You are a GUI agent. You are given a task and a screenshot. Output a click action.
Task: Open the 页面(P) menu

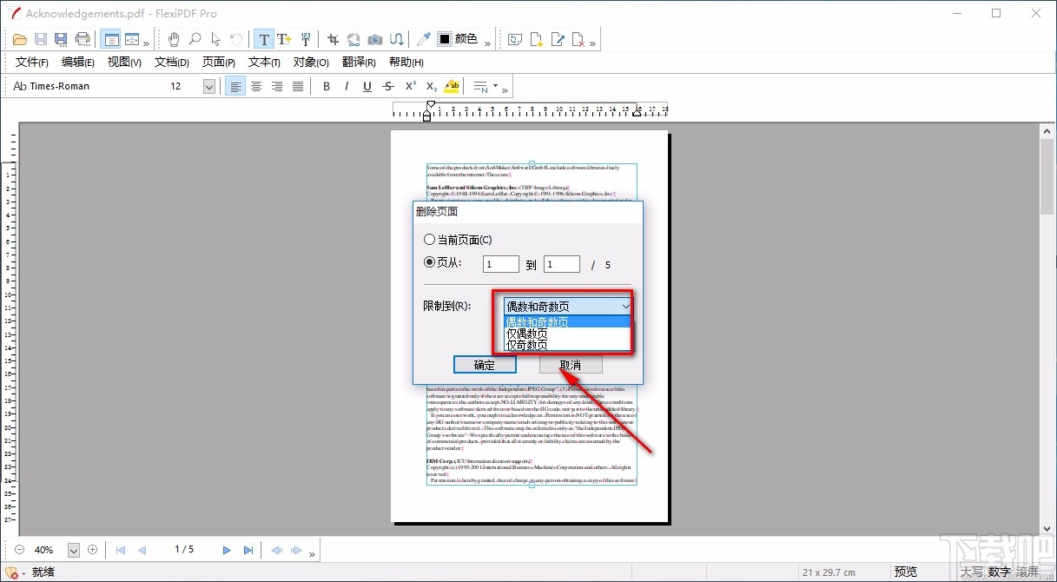(x=217, y=62)
